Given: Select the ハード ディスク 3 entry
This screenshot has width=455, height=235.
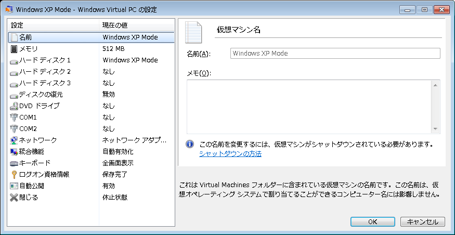Looking at the screenshot, I should (91, 83).
